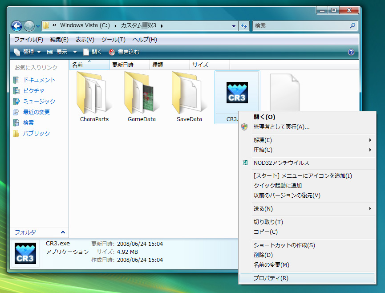Click the search magnifier icon
This screenshot has height=293, width=385.
353,26
